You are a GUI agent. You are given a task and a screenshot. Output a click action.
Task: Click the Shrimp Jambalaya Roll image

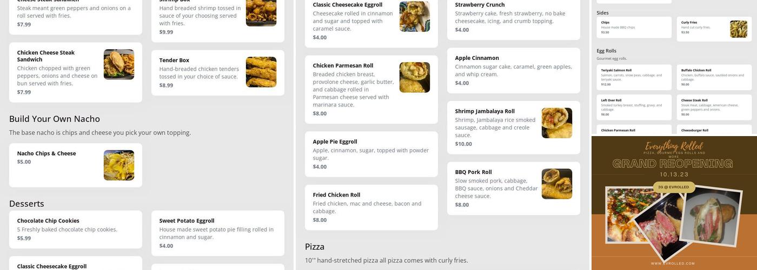[557, 123]
